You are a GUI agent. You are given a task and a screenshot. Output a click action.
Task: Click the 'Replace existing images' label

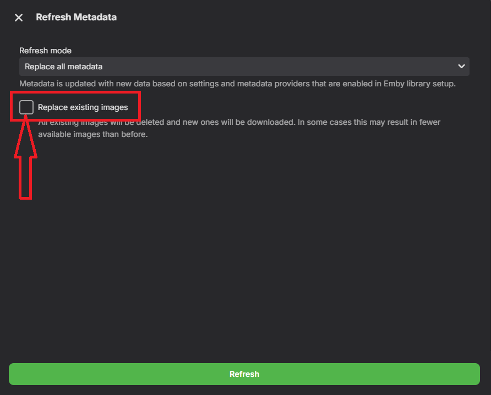pos(83,107)
